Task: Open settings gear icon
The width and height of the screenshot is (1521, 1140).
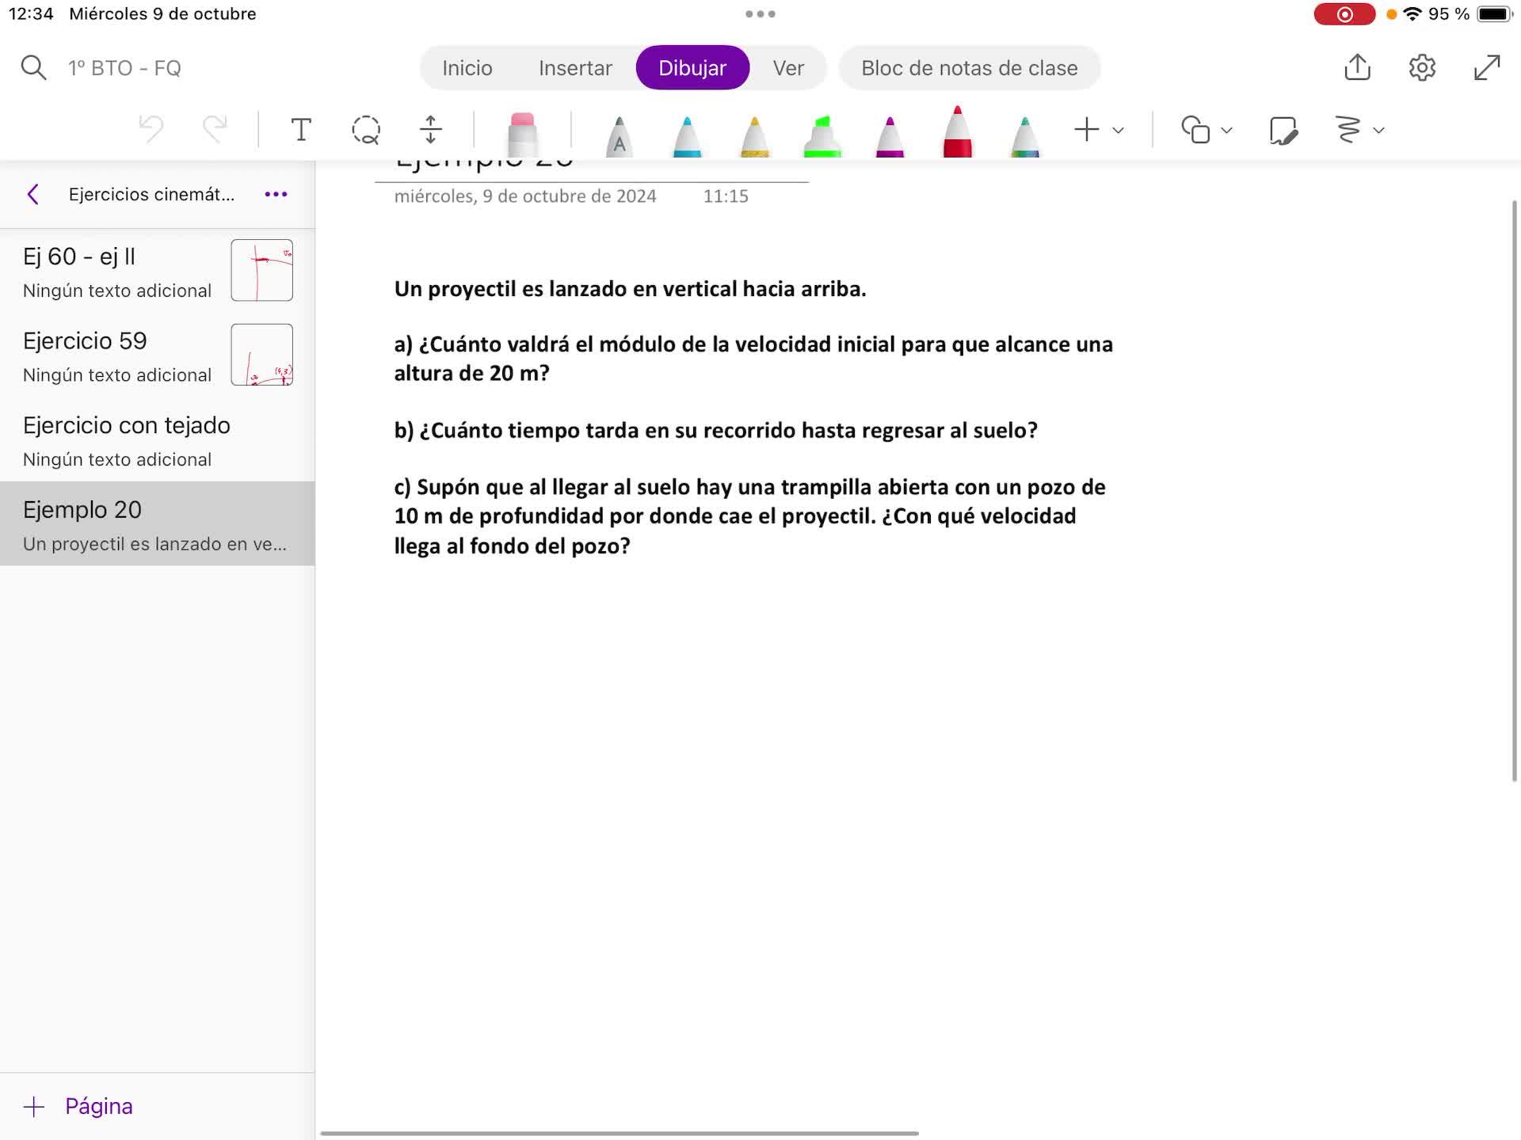Action: (x=1422, y=67)
